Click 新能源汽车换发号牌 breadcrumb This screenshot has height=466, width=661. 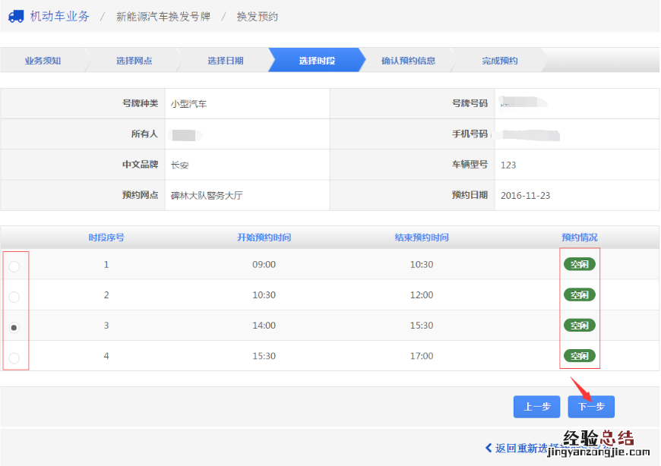click(x=163, y=16)
